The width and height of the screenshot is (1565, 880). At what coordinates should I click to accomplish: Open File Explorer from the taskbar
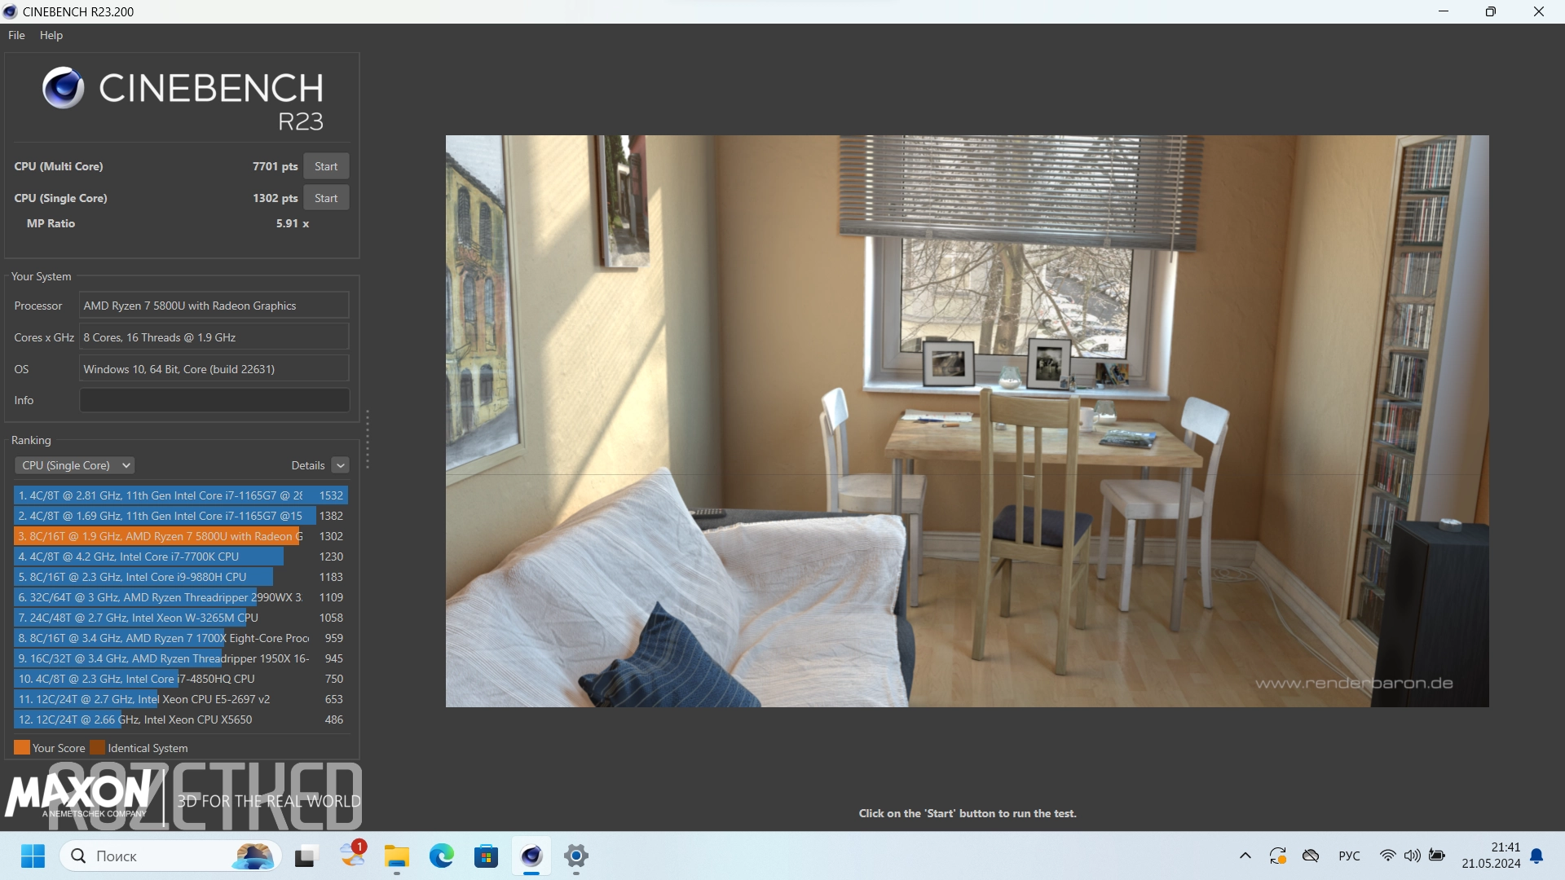click(x=397, y=856)
